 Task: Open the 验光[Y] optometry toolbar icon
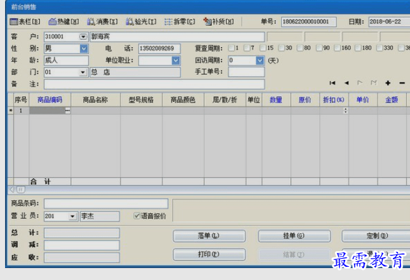click(141, 21)
